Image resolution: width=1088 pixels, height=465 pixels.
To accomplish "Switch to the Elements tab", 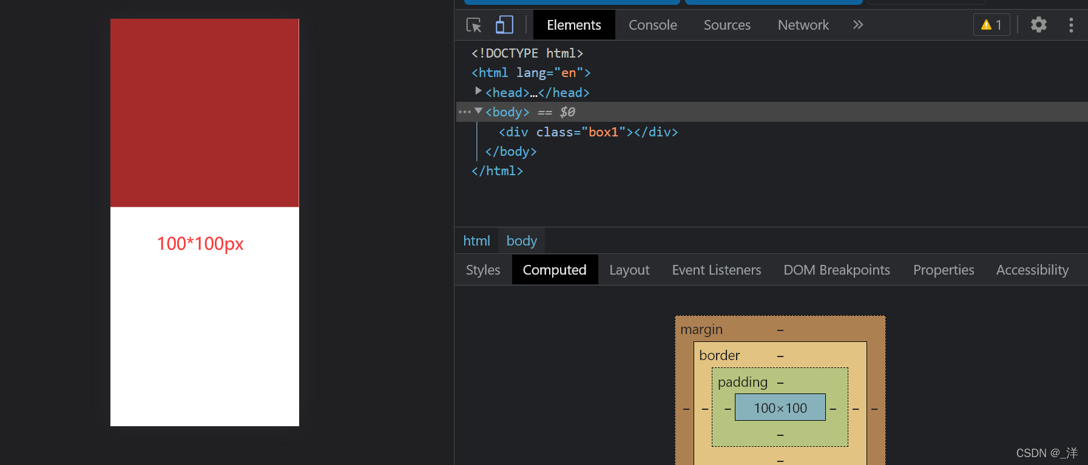I will (x=574, y=25).
